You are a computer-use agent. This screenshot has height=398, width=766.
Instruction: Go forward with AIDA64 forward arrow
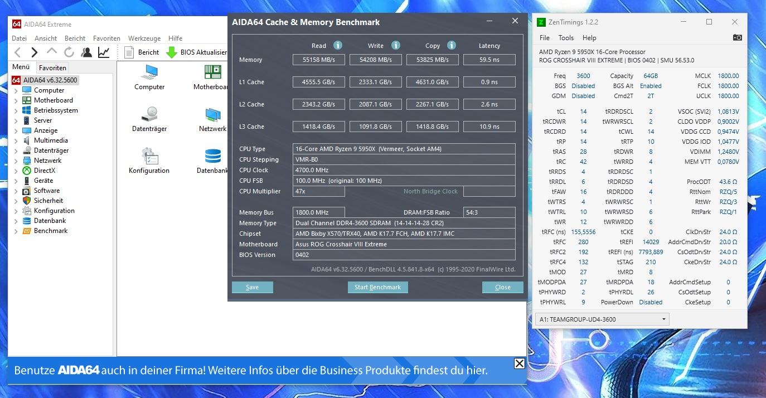click(35, 52)
